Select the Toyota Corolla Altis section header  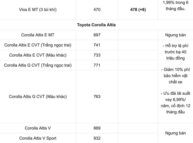tap(96, 25)
